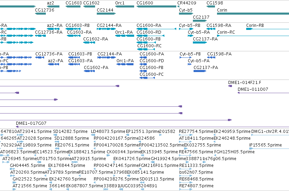Click the CG1600-RB transcript label
The image size is (289, 191).
click(x=148, y=39)
